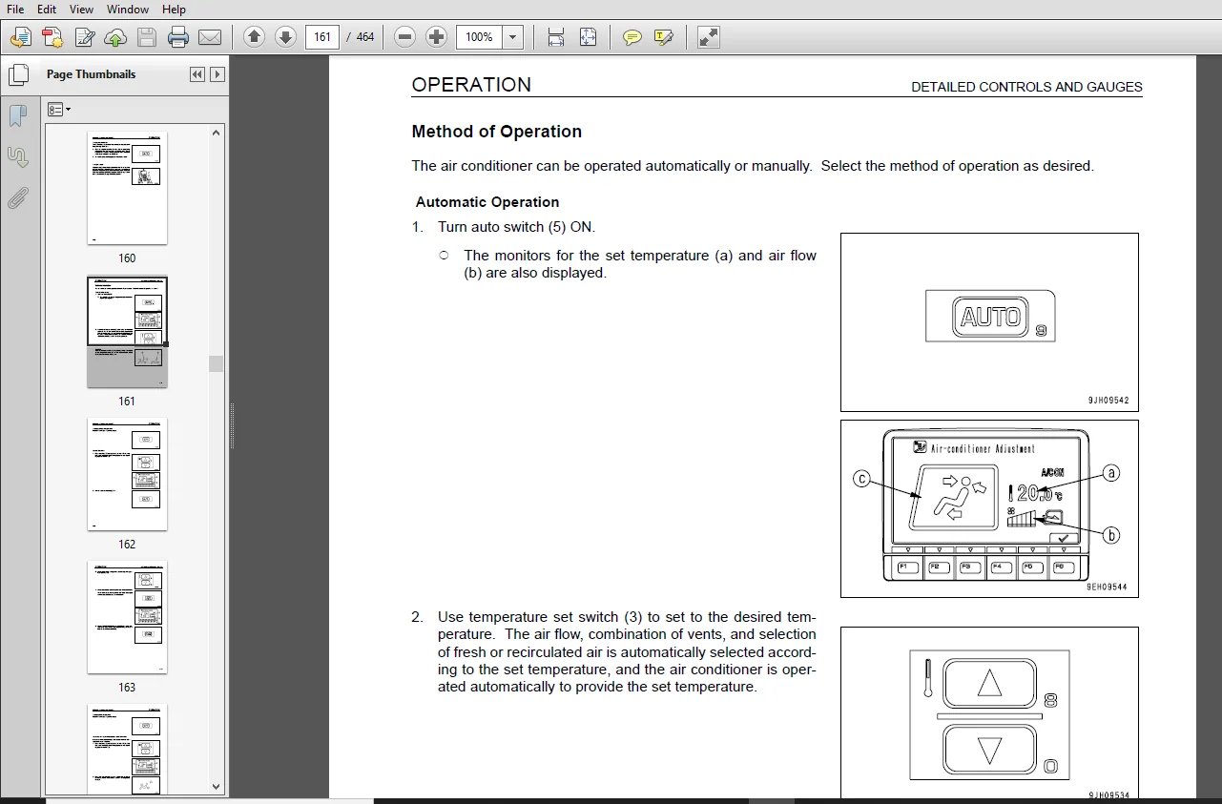This screenshot has height=804, width=1222.
Task: Click the OPERATION page heading
Action: point(471,84)
